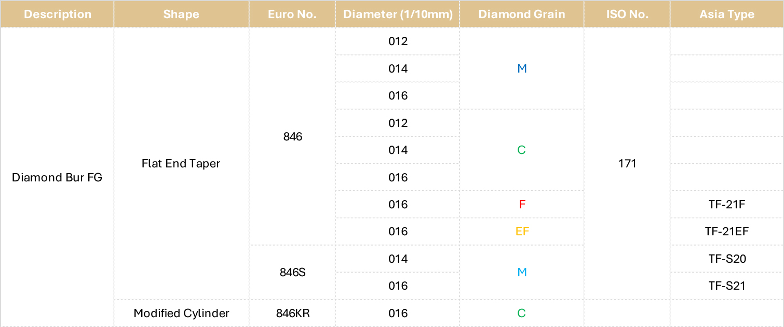Click the Euro No. header
The width and height of the screenshot is (784, 327).
click(x=292, y=14)
